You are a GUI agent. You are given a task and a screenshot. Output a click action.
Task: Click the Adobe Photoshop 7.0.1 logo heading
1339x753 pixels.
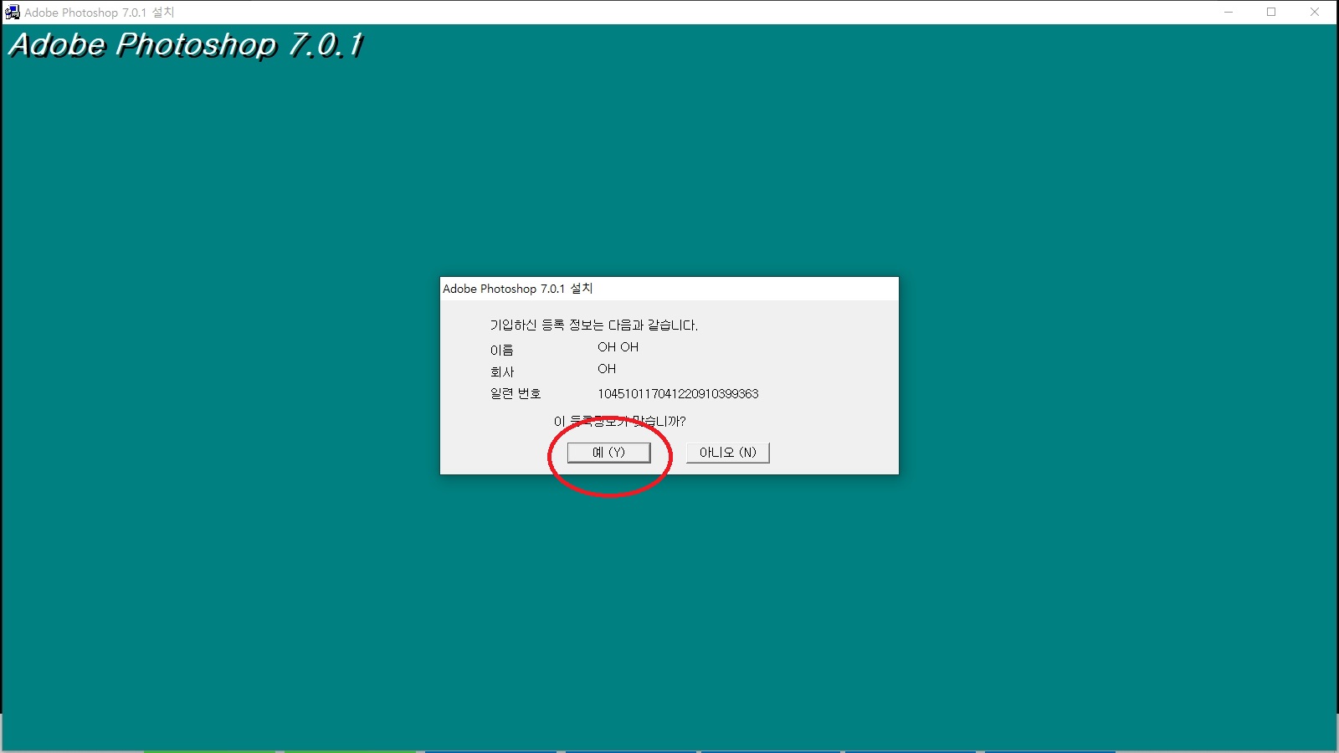(x=186, y=47)
